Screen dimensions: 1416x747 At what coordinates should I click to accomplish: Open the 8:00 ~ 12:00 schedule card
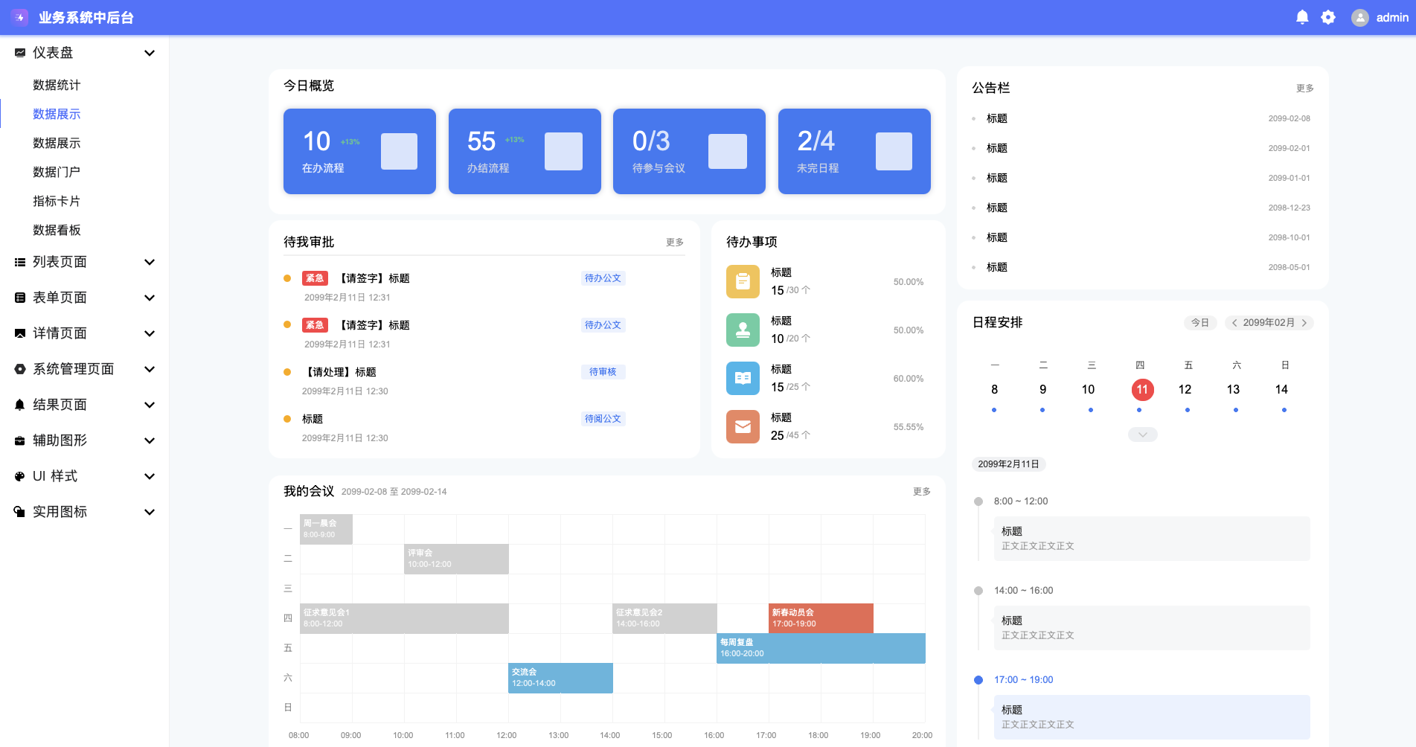(1152, 538)
